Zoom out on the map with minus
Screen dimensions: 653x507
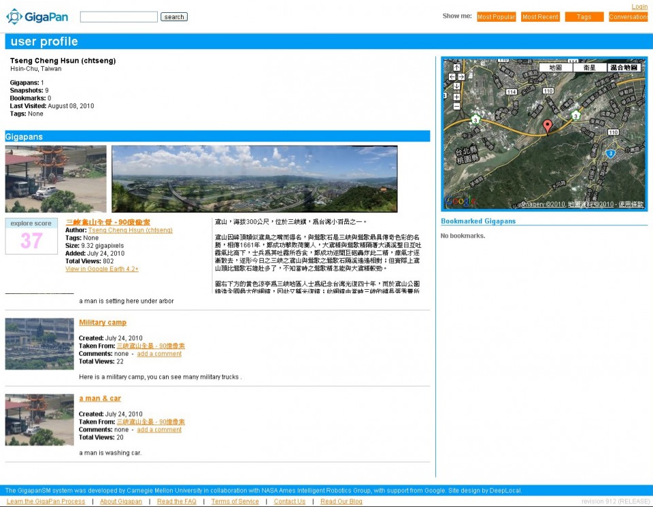456,106
